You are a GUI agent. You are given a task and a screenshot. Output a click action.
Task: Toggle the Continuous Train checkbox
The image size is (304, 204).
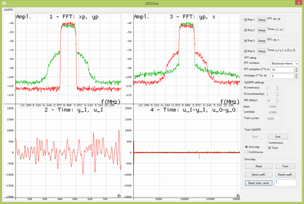[x=270, y=148]
